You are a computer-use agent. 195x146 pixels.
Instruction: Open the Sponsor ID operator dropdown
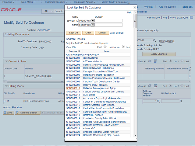[x=93, y=21]
